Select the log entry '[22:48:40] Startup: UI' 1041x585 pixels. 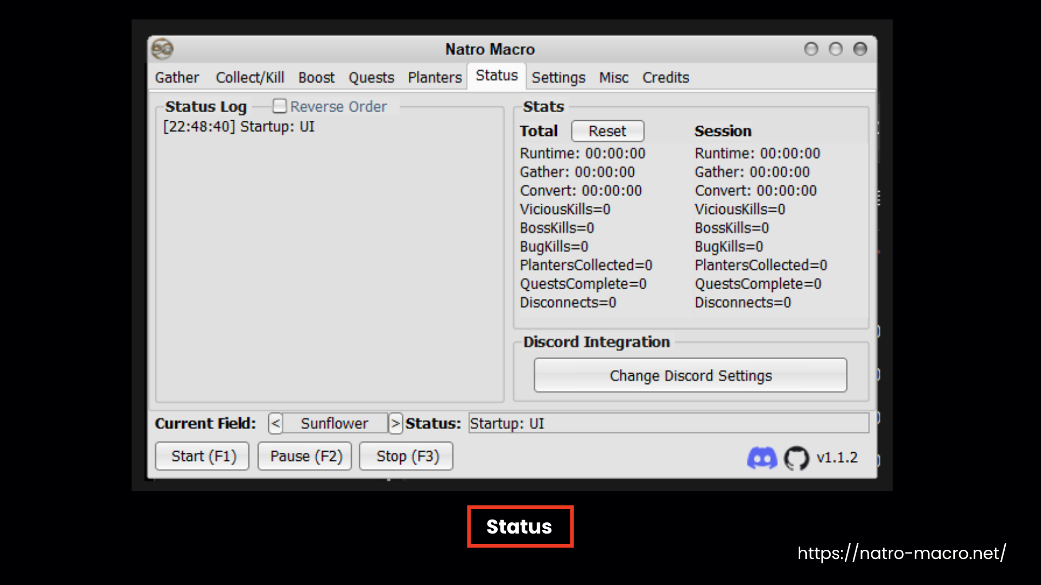(239, 127)
